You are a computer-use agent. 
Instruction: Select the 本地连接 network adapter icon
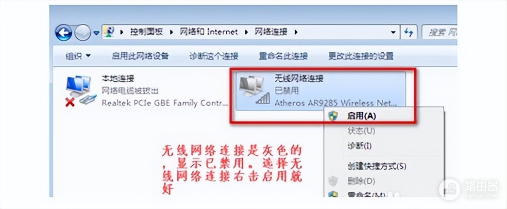(80, 90)
